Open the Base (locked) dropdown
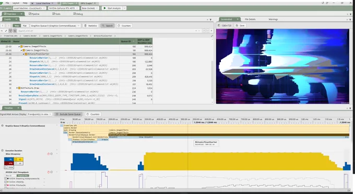The image size is (355, 194). [90, 8]
